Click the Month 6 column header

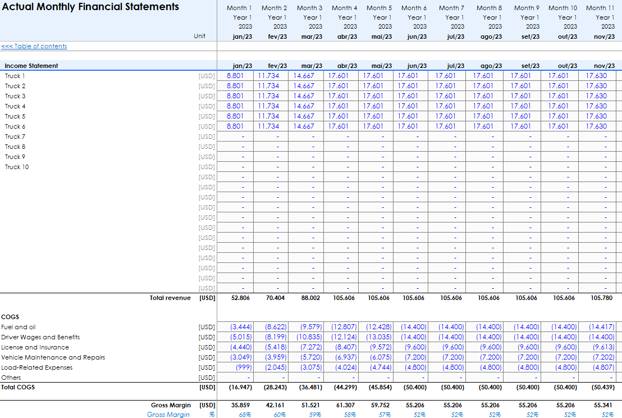click(x=414, y=8)
